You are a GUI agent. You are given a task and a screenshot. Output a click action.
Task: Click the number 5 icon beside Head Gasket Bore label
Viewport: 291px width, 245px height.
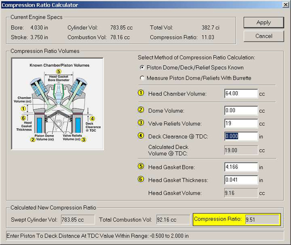coord(141,167)
